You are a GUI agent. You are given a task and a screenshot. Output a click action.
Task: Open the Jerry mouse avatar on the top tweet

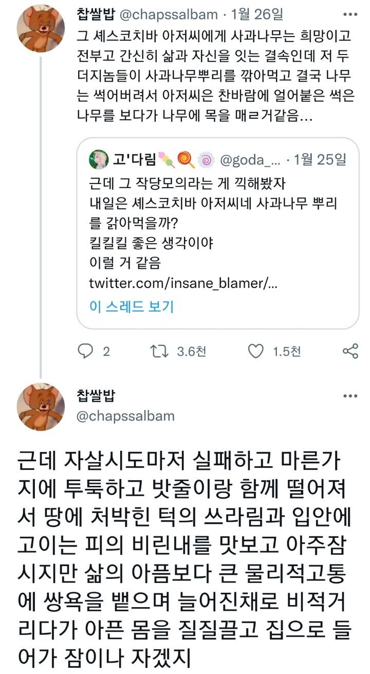tap(41, 28)
